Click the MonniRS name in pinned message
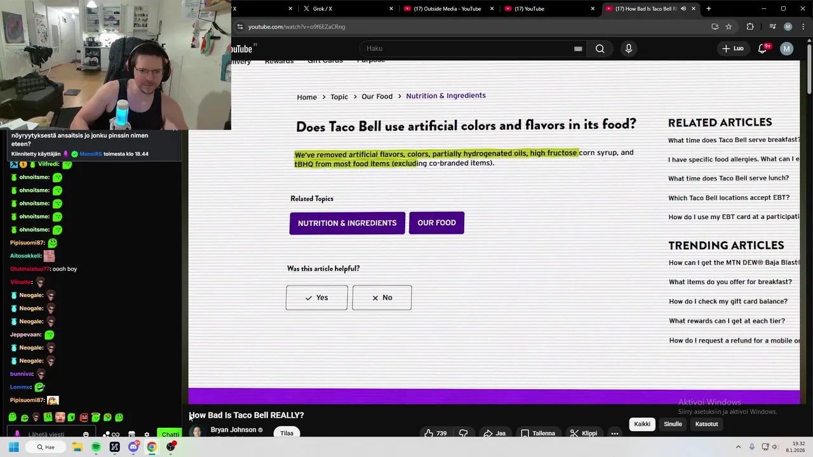813x457 pixels. 91,154
